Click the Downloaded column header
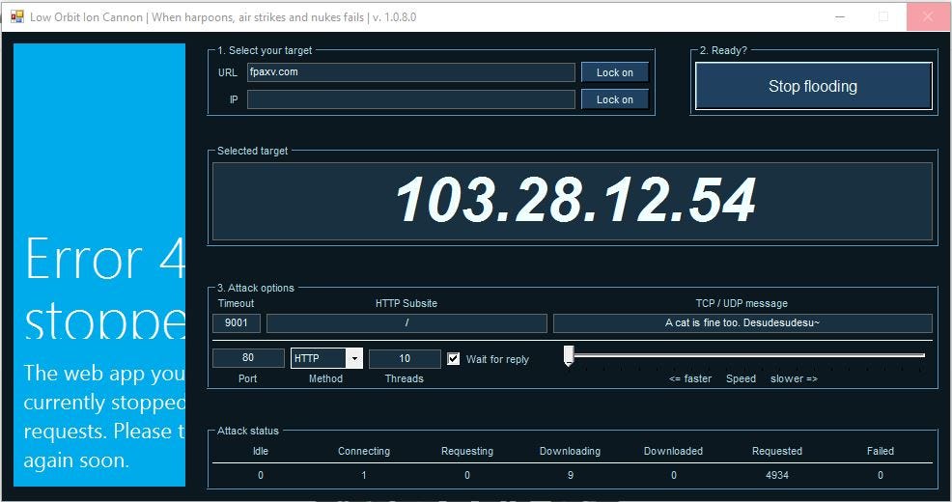Image resolution: width=952 pixels, height=502 pixels. click(x=673, y=451)
